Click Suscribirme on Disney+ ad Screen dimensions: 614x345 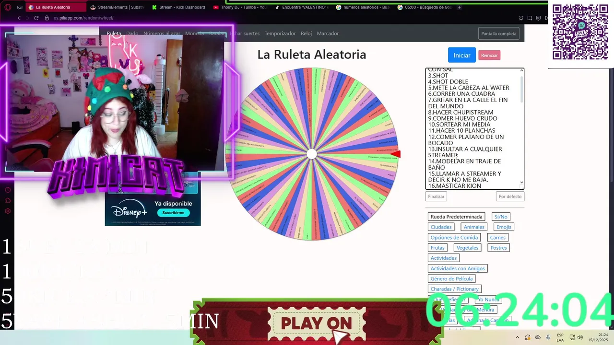coord(173,213)
